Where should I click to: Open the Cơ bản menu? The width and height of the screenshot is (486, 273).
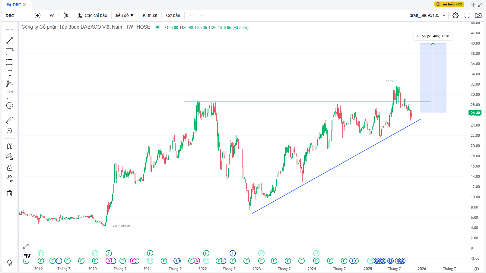173,15
